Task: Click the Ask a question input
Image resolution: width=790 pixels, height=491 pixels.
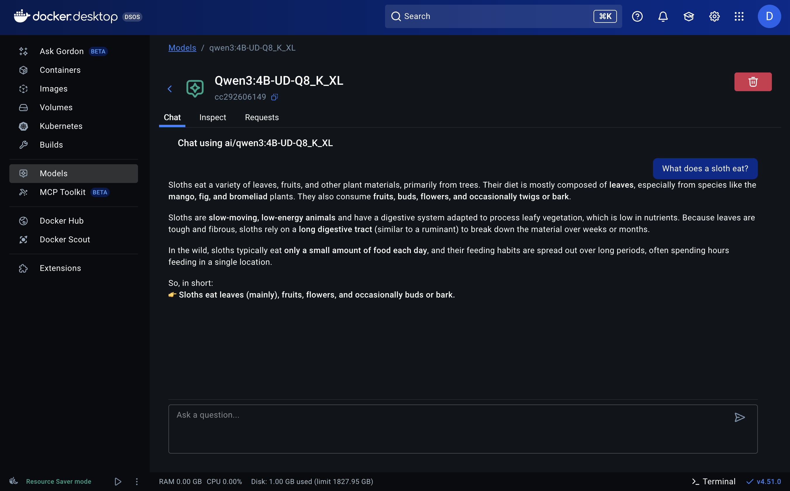Action: (x=448, y=429)
